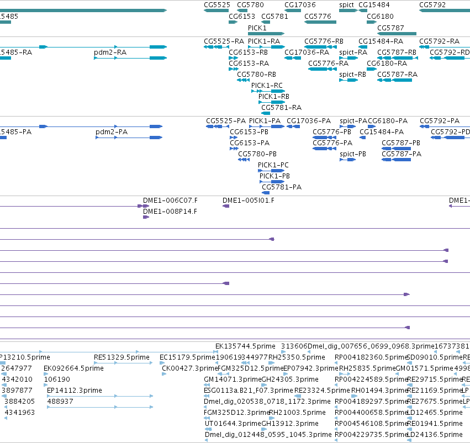Select the 488937 feature label
Screen dimensions: 470x443
[60, 402]
